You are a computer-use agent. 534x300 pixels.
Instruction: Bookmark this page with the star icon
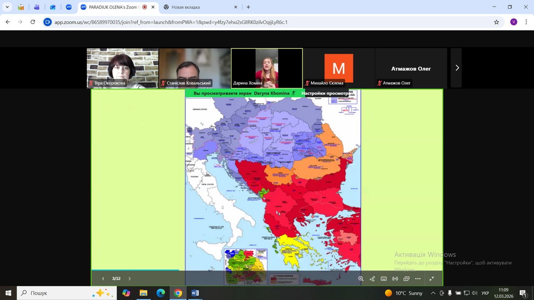coord(496,22)
